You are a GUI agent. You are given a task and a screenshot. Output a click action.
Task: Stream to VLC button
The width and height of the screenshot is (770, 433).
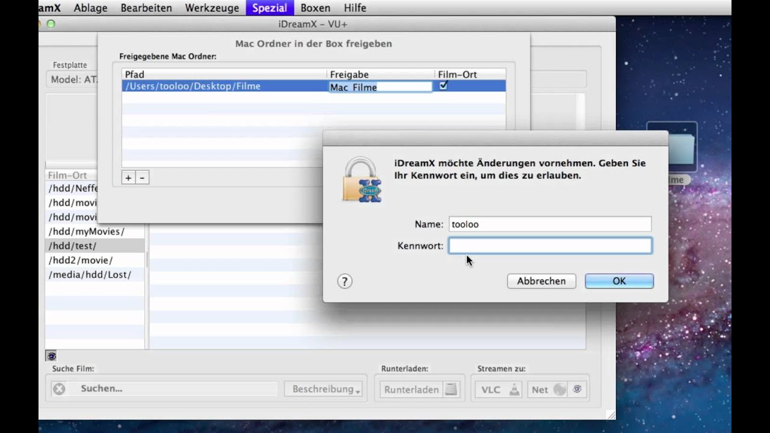point(499,390)
